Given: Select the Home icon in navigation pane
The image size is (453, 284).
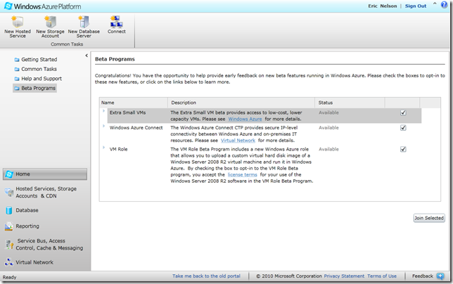Looking at the screenshot, I should [9, 174].
